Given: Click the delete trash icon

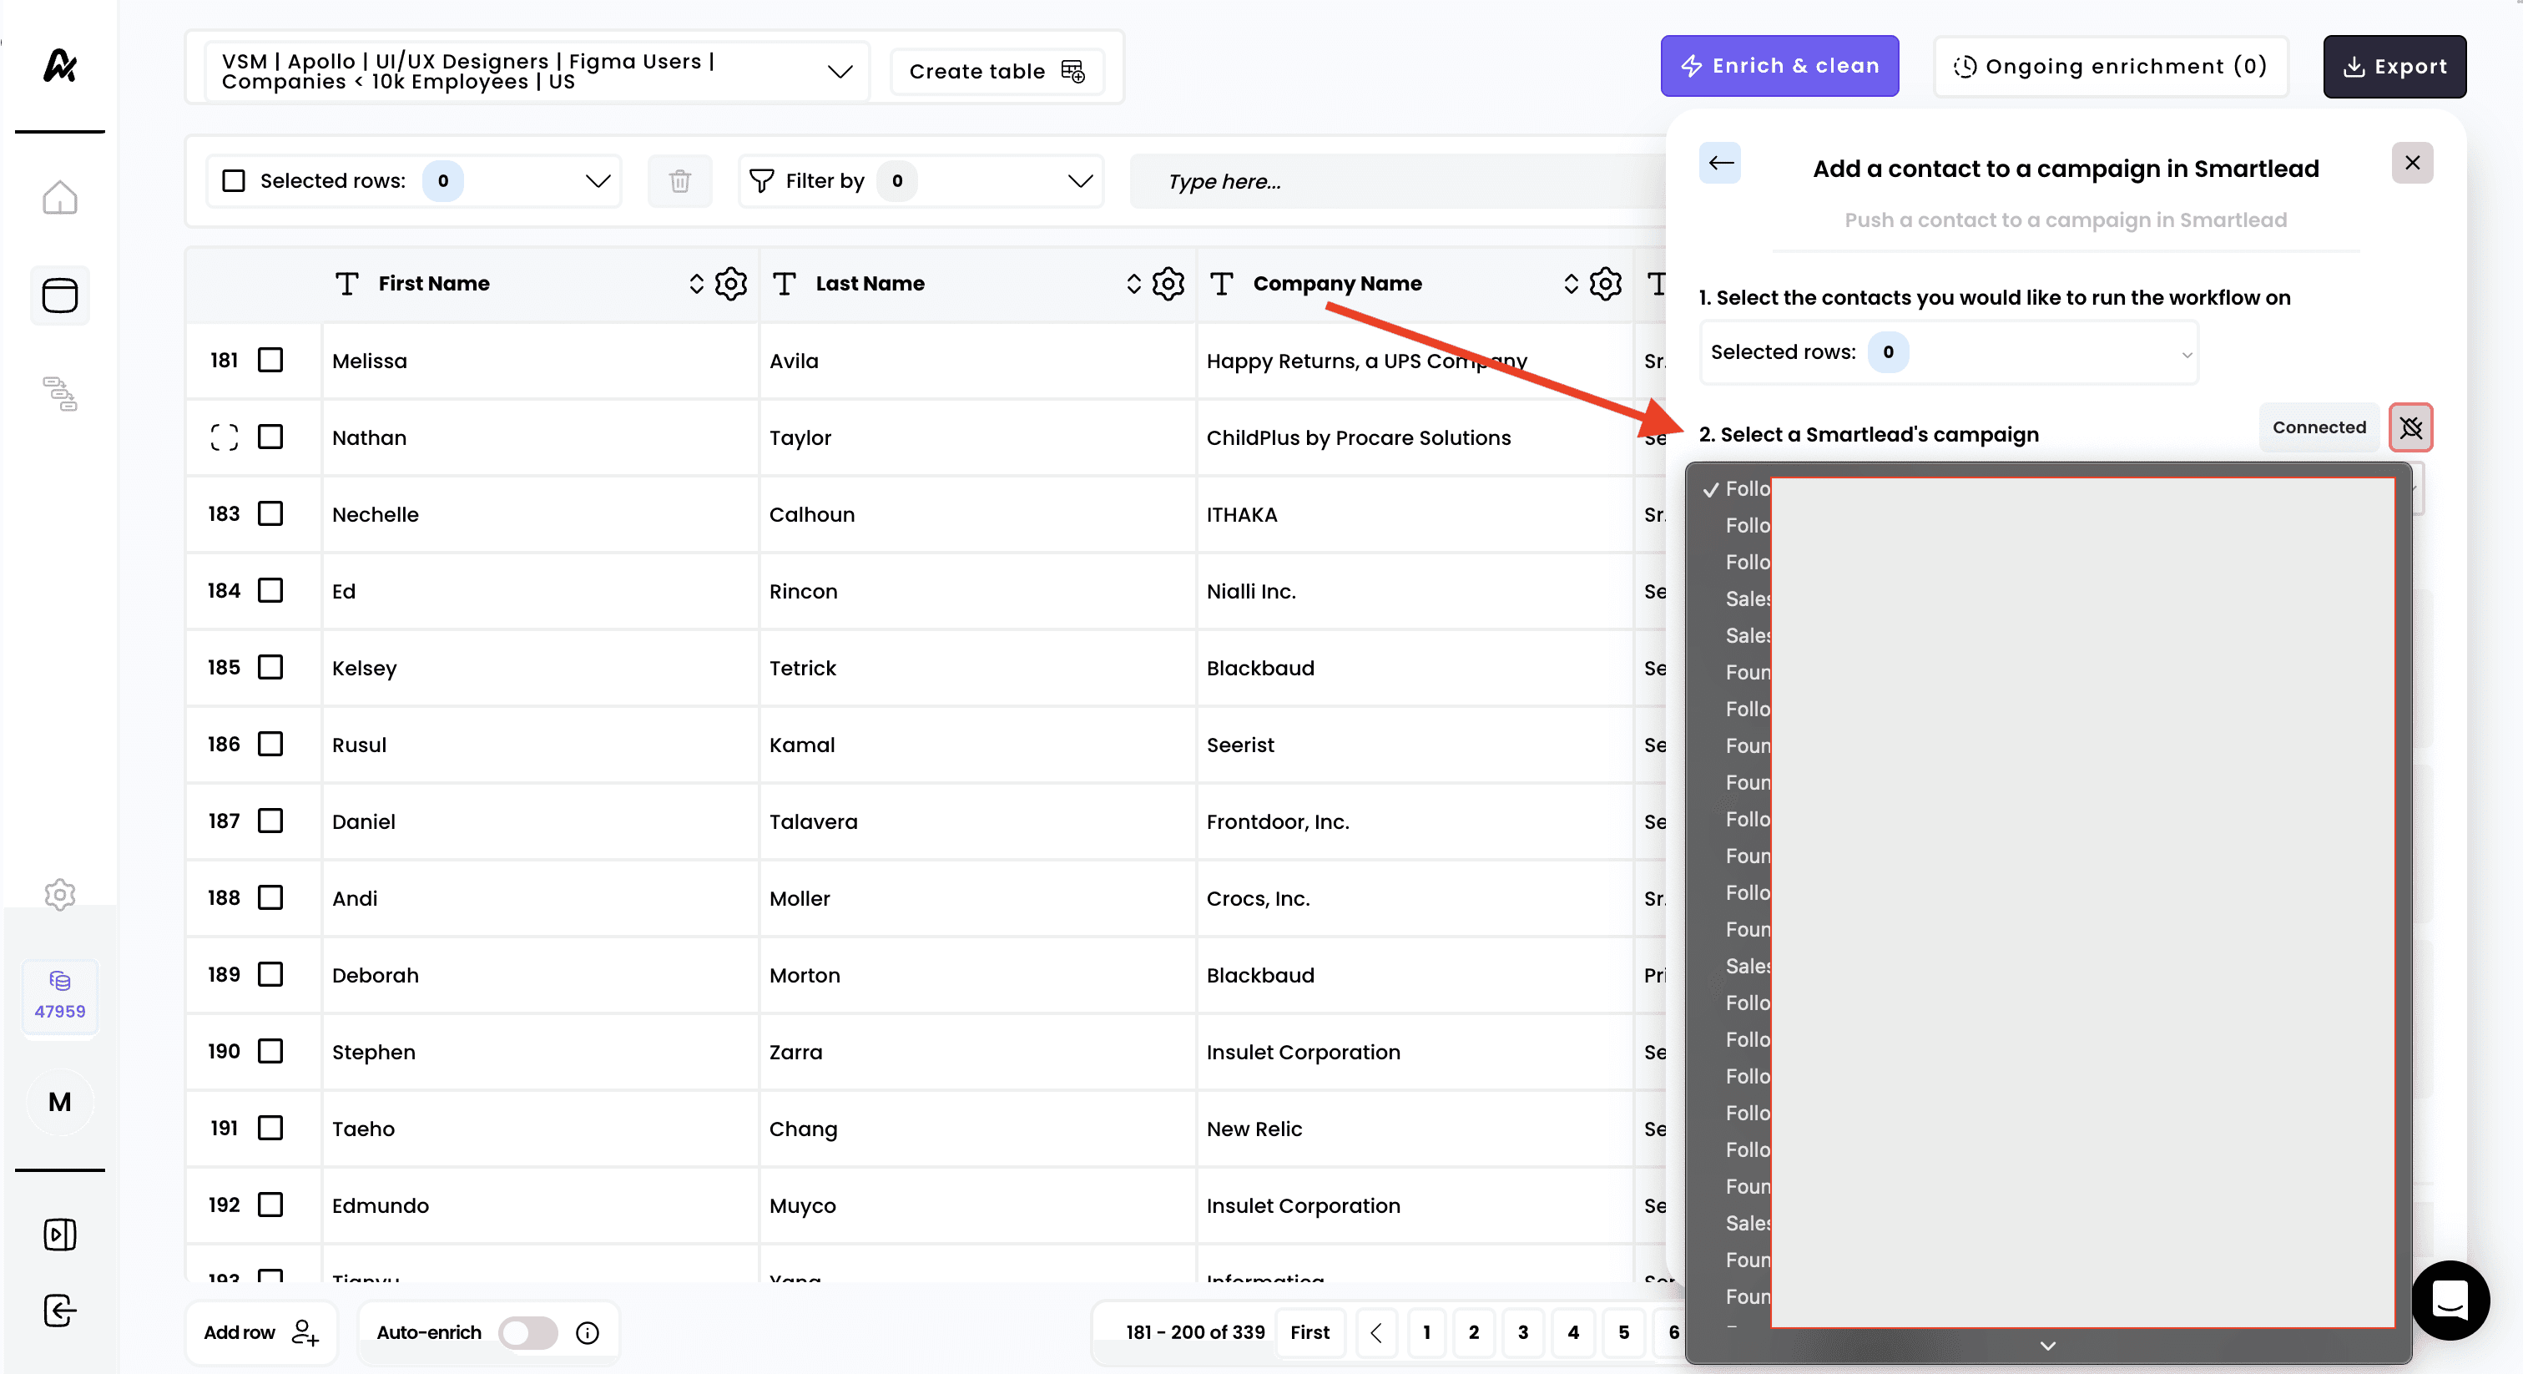Looking at the screenshot, I should [x=679, y=181].
